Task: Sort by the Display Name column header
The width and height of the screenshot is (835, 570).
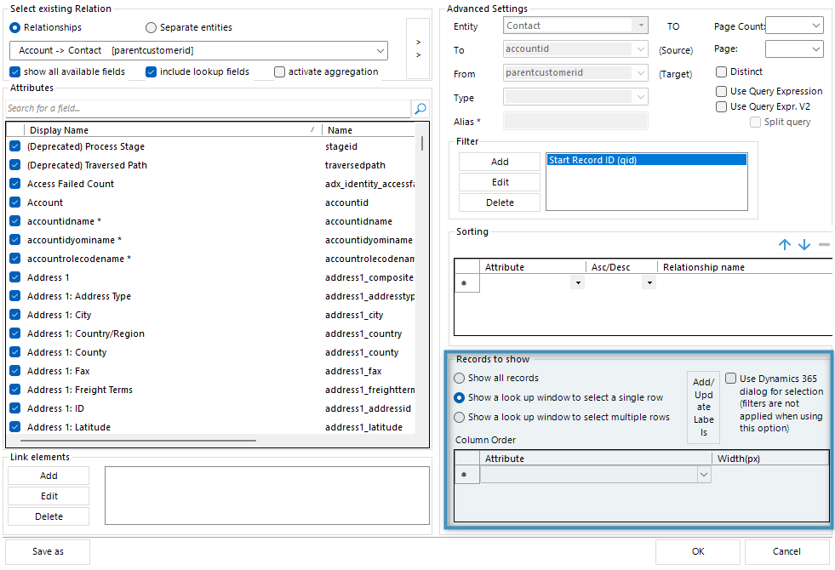Action: click(x=170, y=130)
